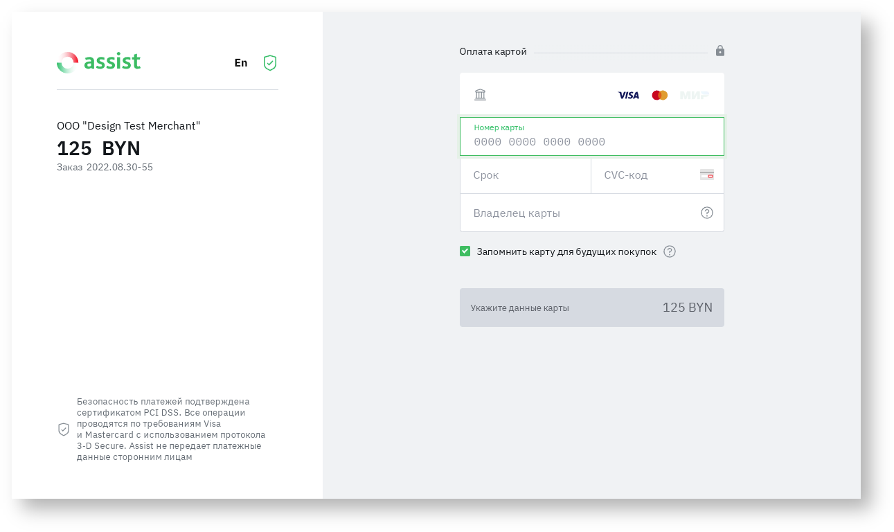Click the green shield security icon
This screenshot has width=894, height=532.
pos(270,63)
